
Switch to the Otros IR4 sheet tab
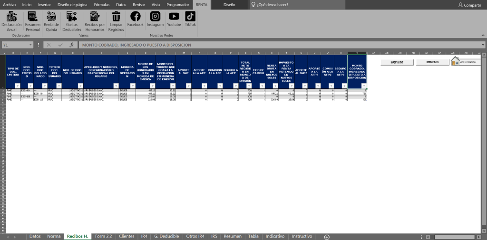(195, 237)
